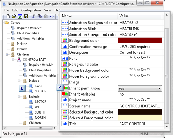Click the Copy toolbar icon
Image resolution: width=173 pixels, height=138 pixels.
40,17
